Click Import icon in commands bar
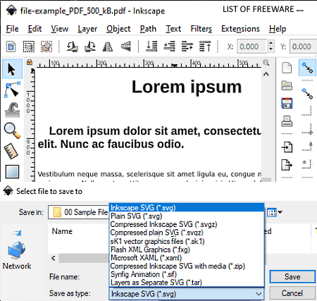 [287, 147]
